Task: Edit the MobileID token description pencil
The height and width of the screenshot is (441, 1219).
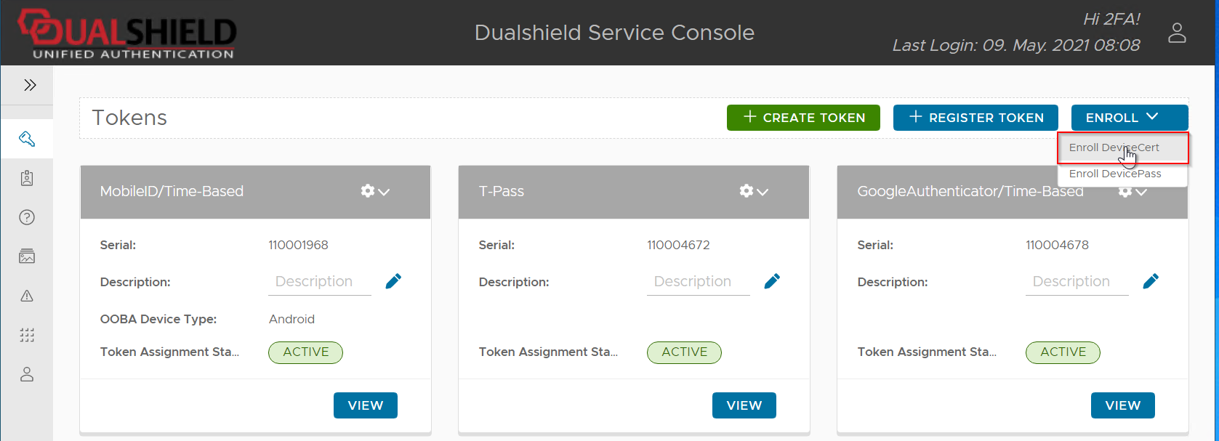Action: point(393,281)
